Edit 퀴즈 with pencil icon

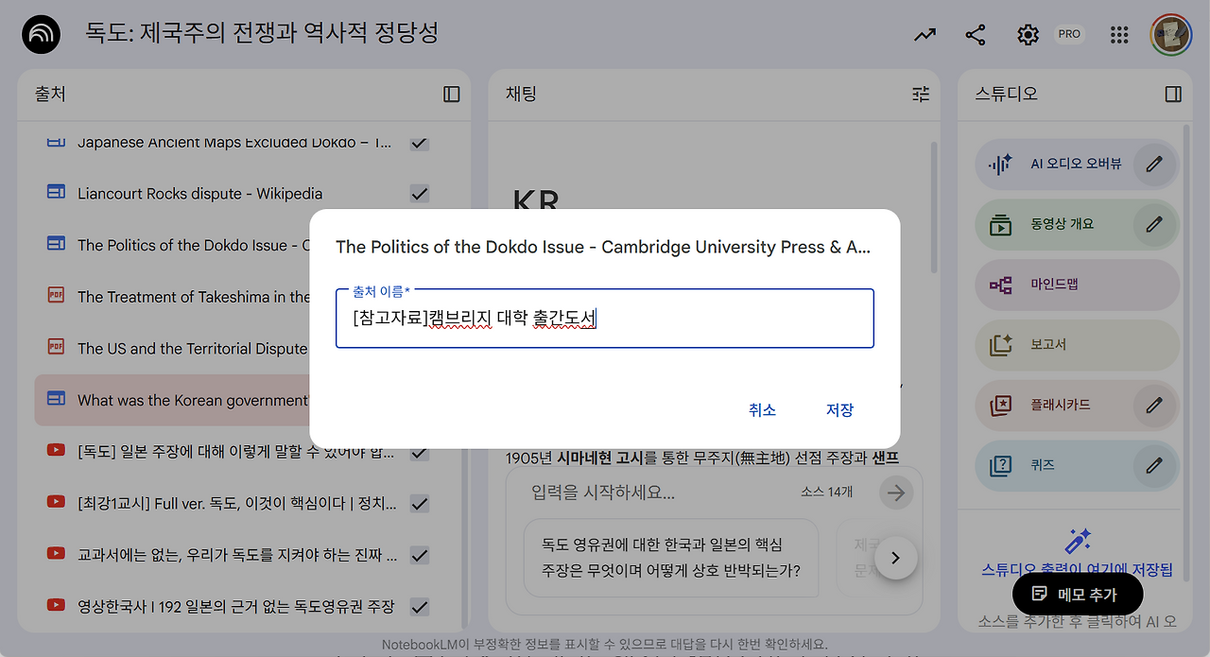point(1154,465)
